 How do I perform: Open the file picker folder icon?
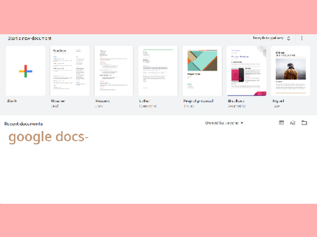[304, 122]
